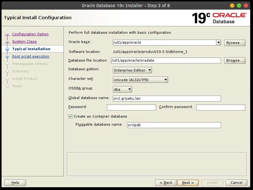Navigate to the Configuration Option step
The image size is (253, 190).
[30, 34]
